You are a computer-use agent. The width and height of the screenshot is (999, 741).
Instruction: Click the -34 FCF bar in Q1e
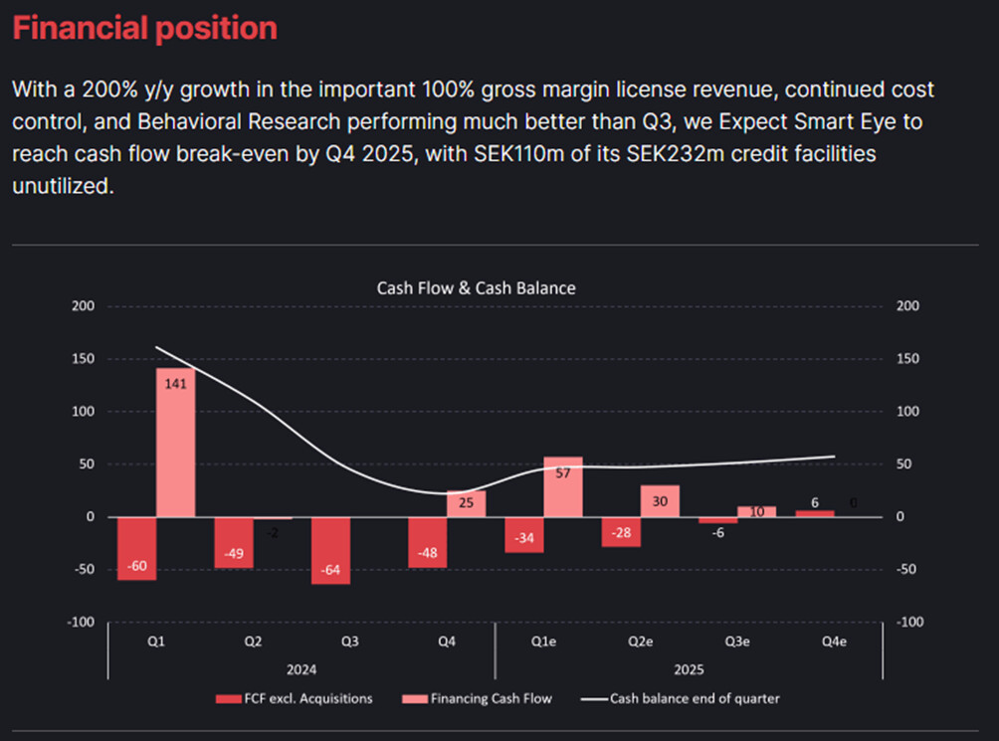524,535
